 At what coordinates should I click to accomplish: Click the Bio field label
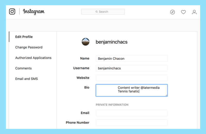tap(87, 87)
